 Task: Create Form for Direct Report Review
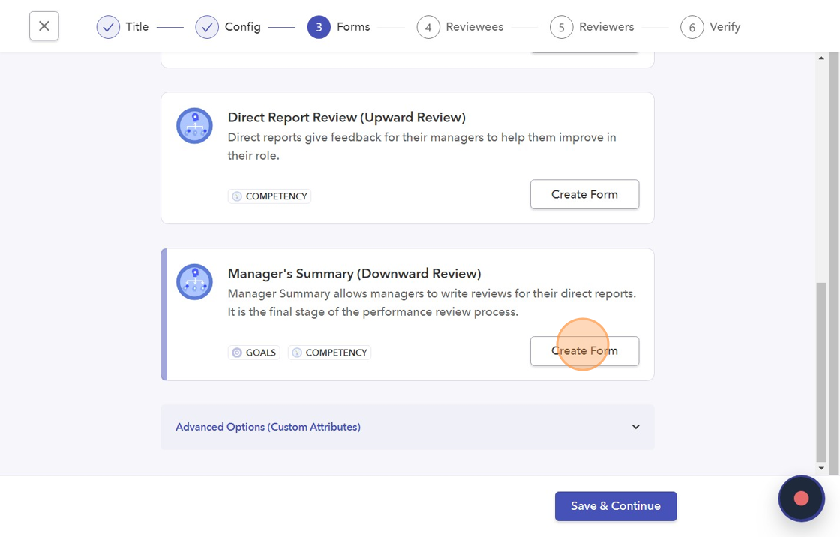click(x=584, y=194)
